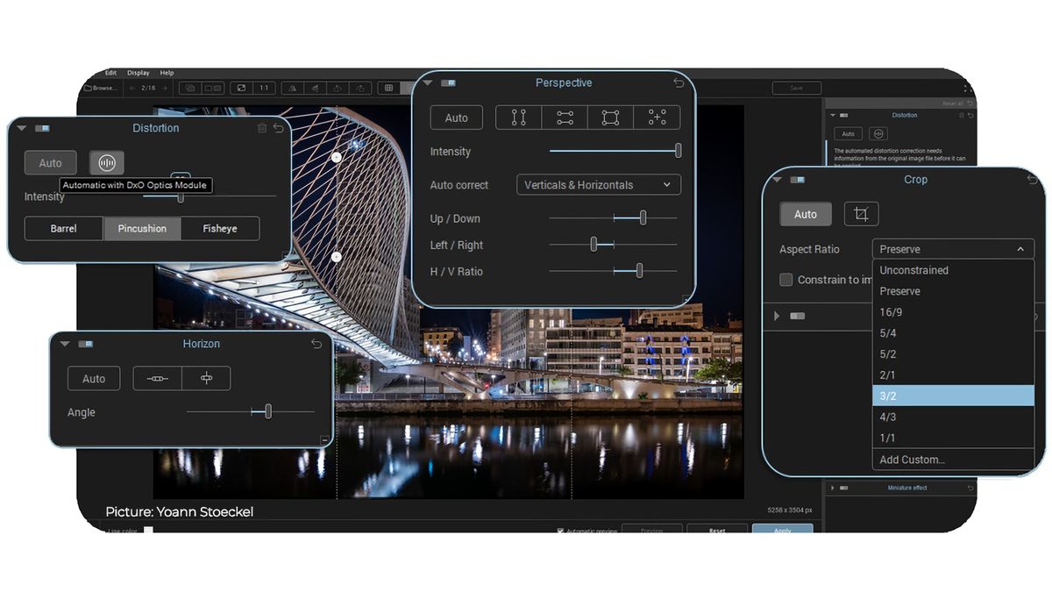
Task: Select the force rectangle perspective tool
Action: [608, 118]
